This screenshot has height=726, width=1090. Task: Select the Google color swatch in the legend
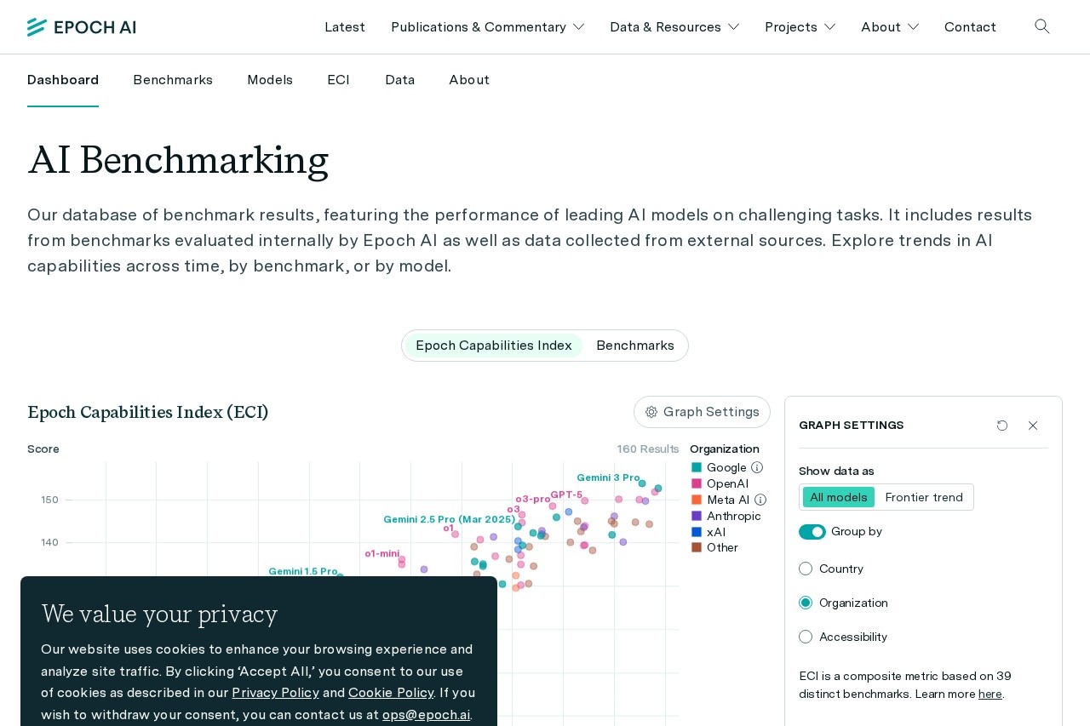697,467
